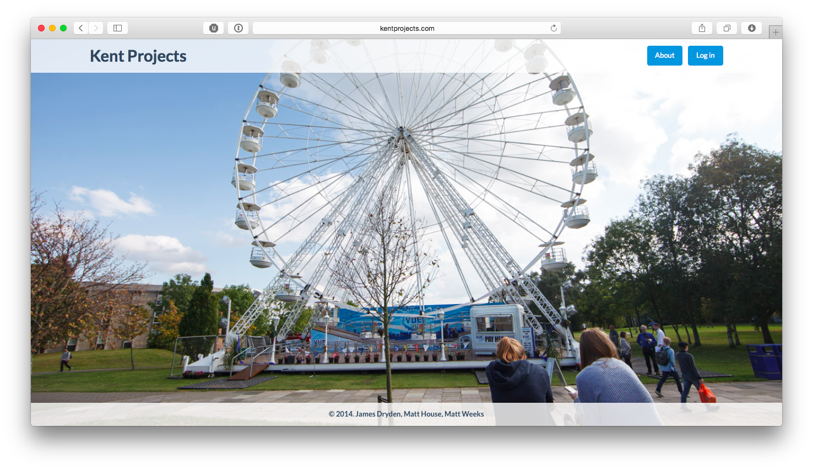Click the uBlock Origin extension icon
813x470 pixels.
coord(213,28)
